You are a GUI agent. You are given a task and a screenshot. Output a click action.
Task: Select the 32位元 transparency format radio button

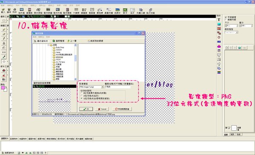pos(82,98)
